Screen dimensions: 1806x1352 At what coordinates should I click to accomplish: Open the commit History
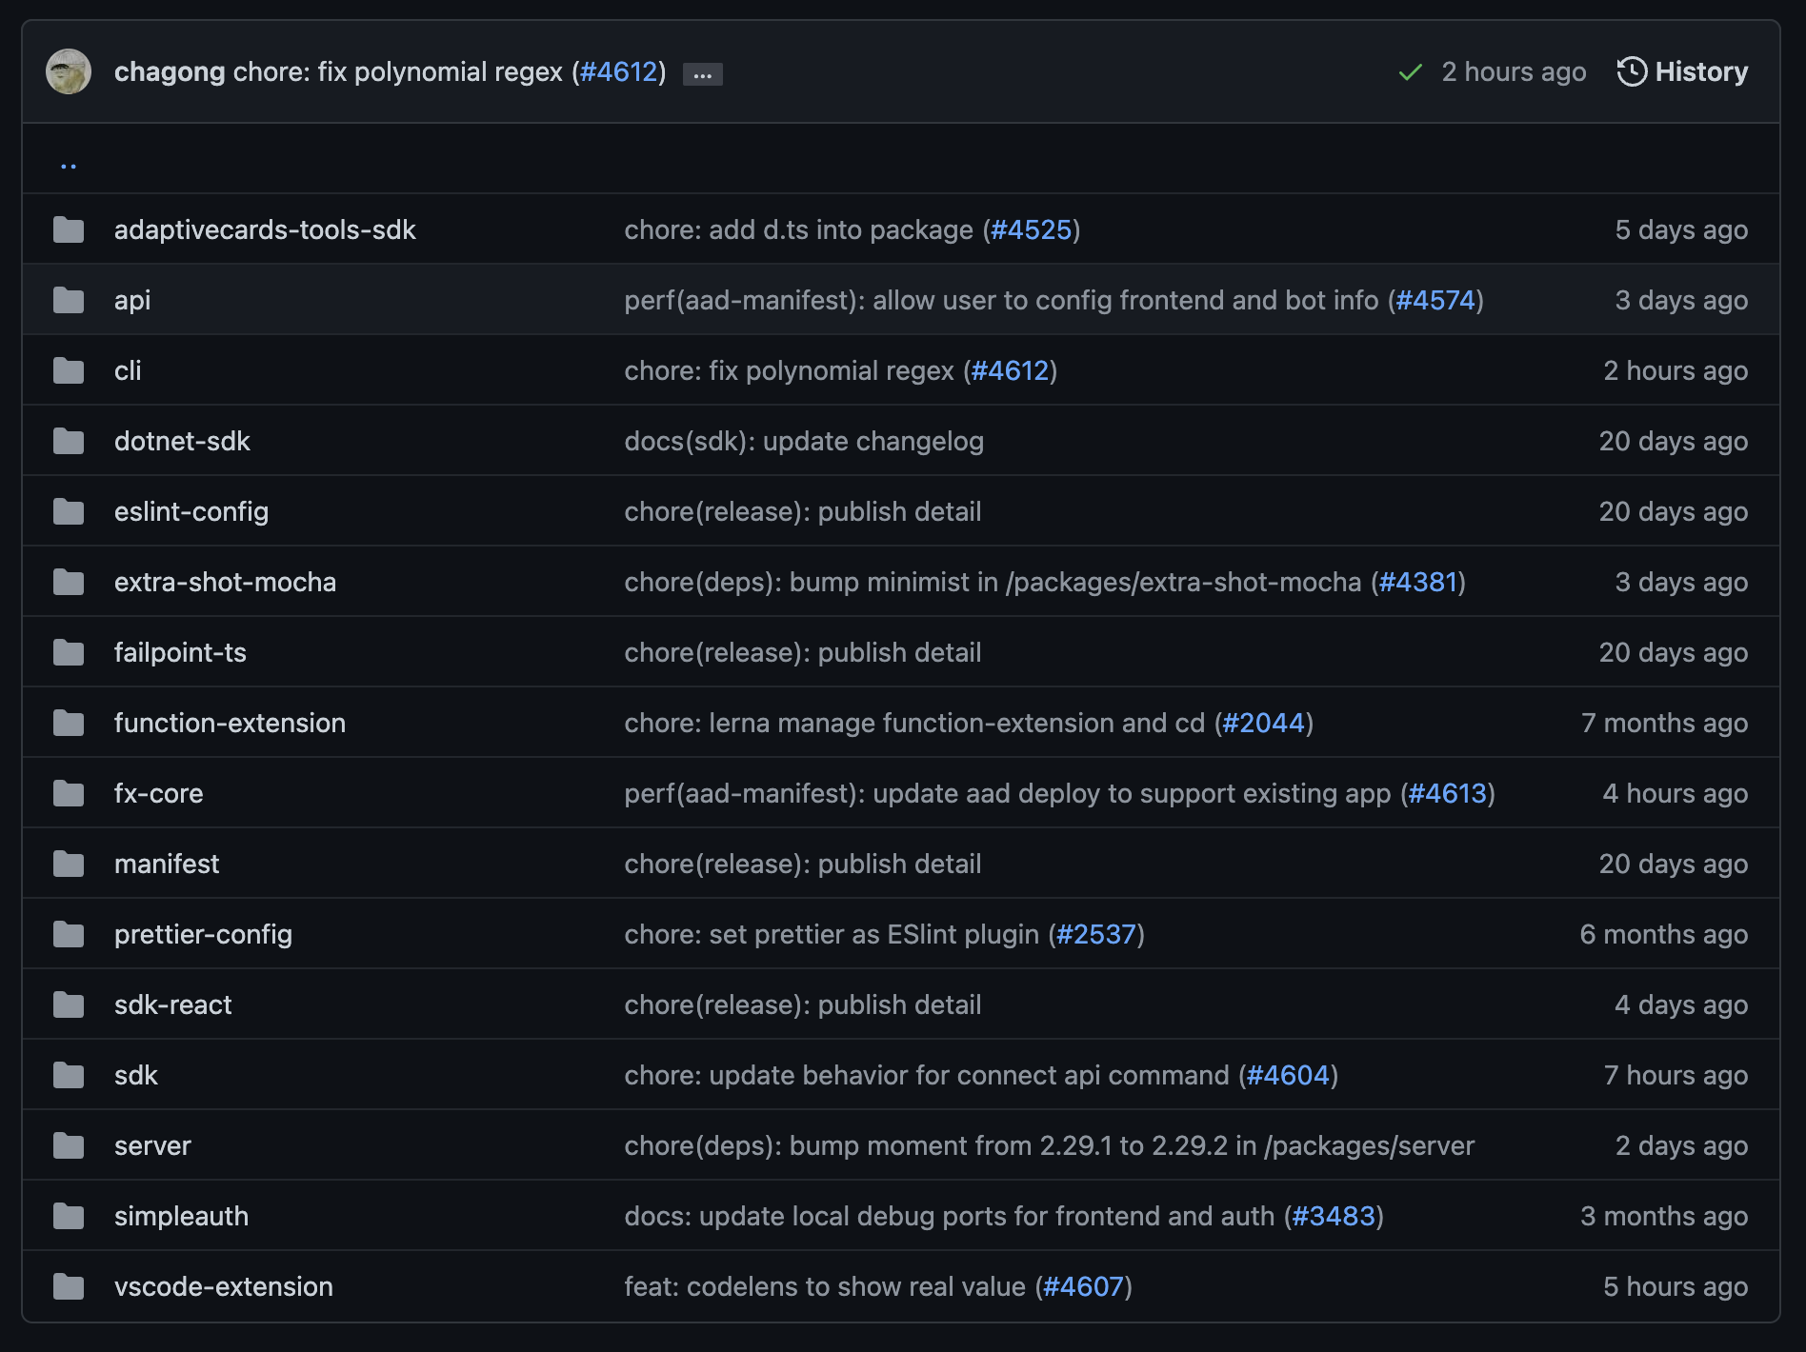(1682, 72)
